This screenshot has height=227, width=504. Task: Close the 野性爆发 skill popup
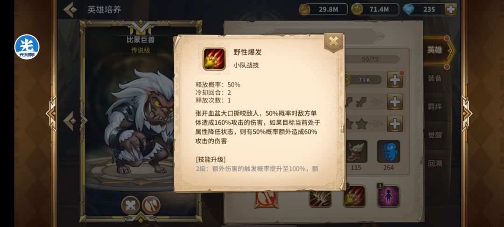click(x=334, y=41)
